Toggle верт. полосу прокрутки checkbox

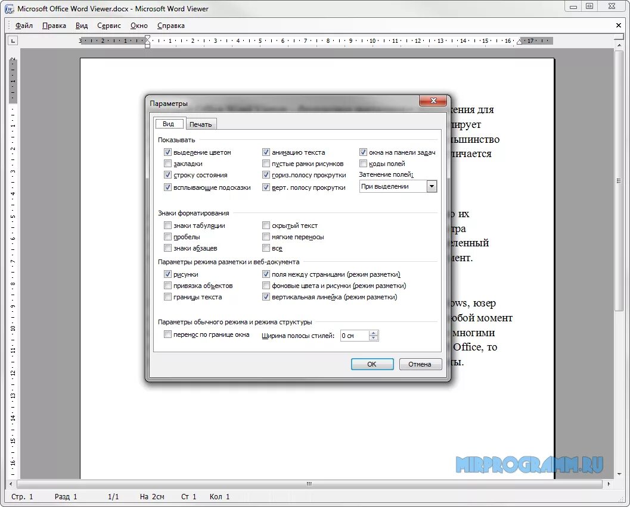coord(266,187)
